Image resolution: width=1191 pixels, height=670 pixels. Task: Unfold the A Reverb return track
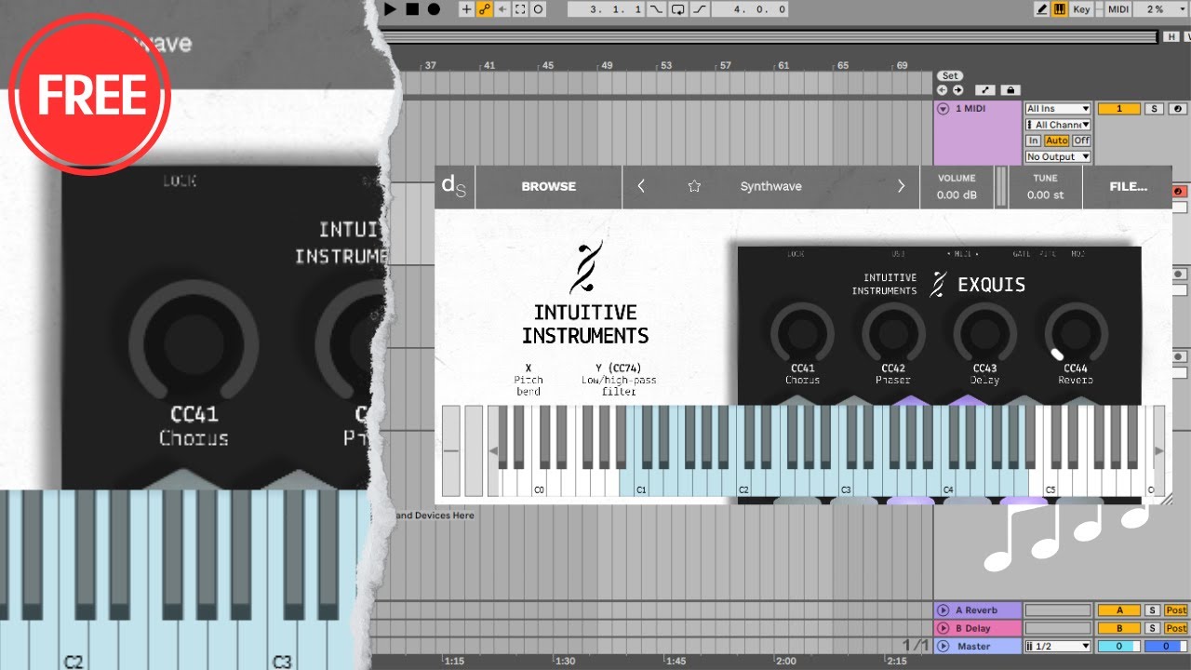pyautogui.click(x=943, y=610)
